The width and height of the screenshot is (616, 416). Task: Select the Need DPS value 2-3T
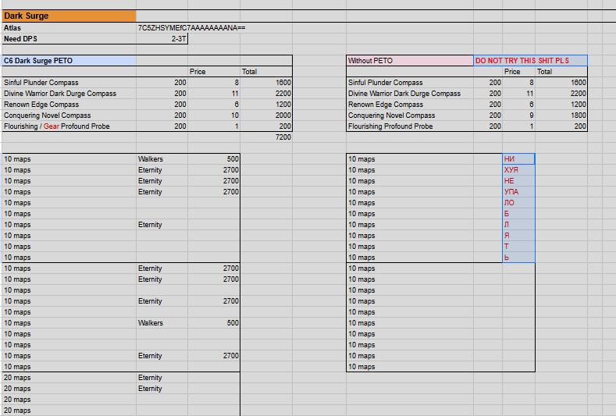tap(162, 39)
